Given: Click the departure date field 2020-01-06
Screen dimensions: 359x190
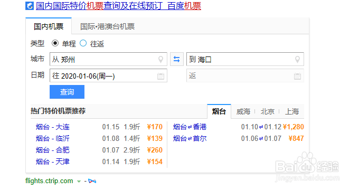Looking at the screenshot, I should (x=108, y=75).
